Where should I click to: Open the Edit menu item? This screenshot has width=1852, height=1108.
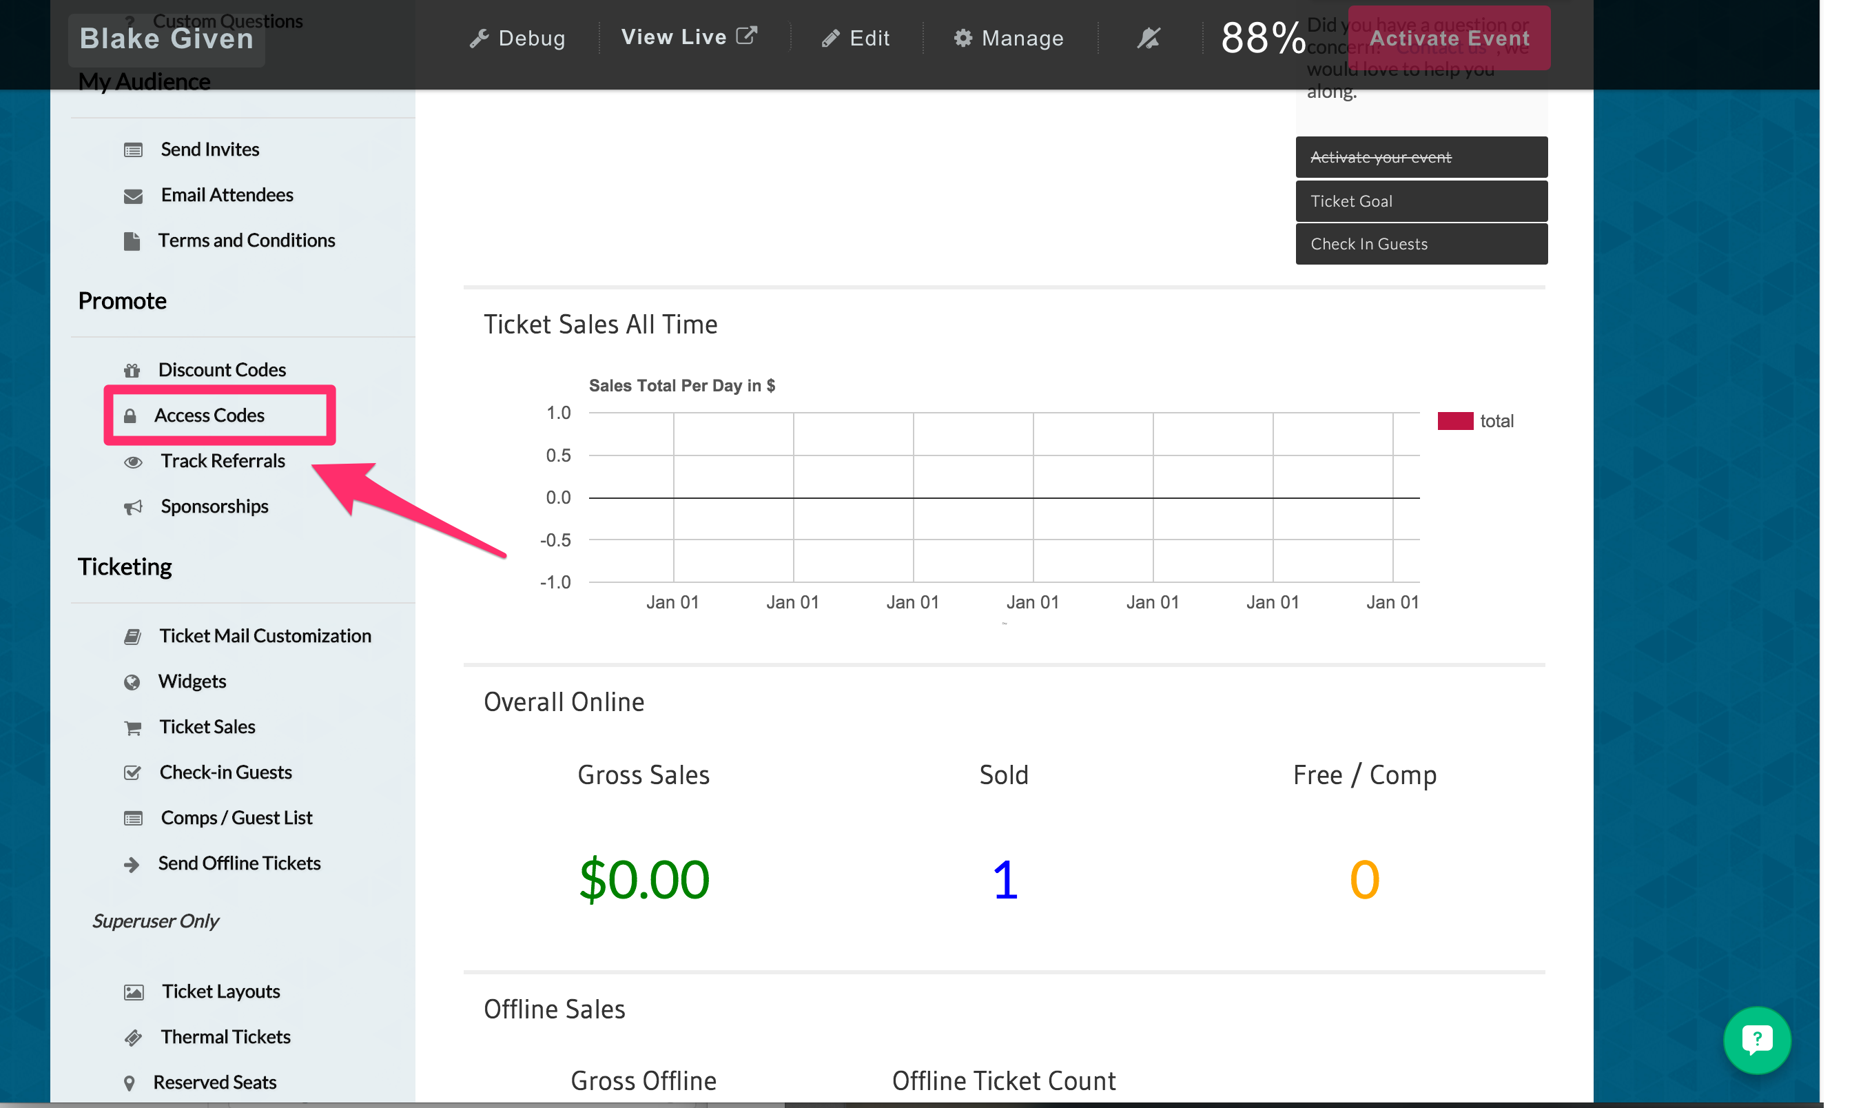(856, 38)
